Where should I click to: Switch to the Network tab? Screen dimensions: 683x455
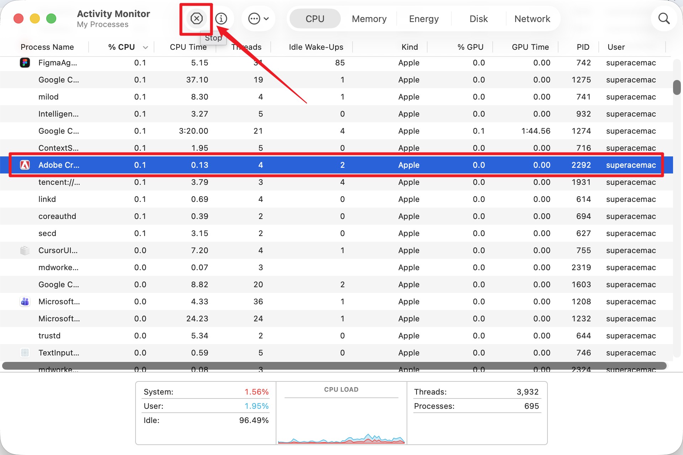[532, 18]
